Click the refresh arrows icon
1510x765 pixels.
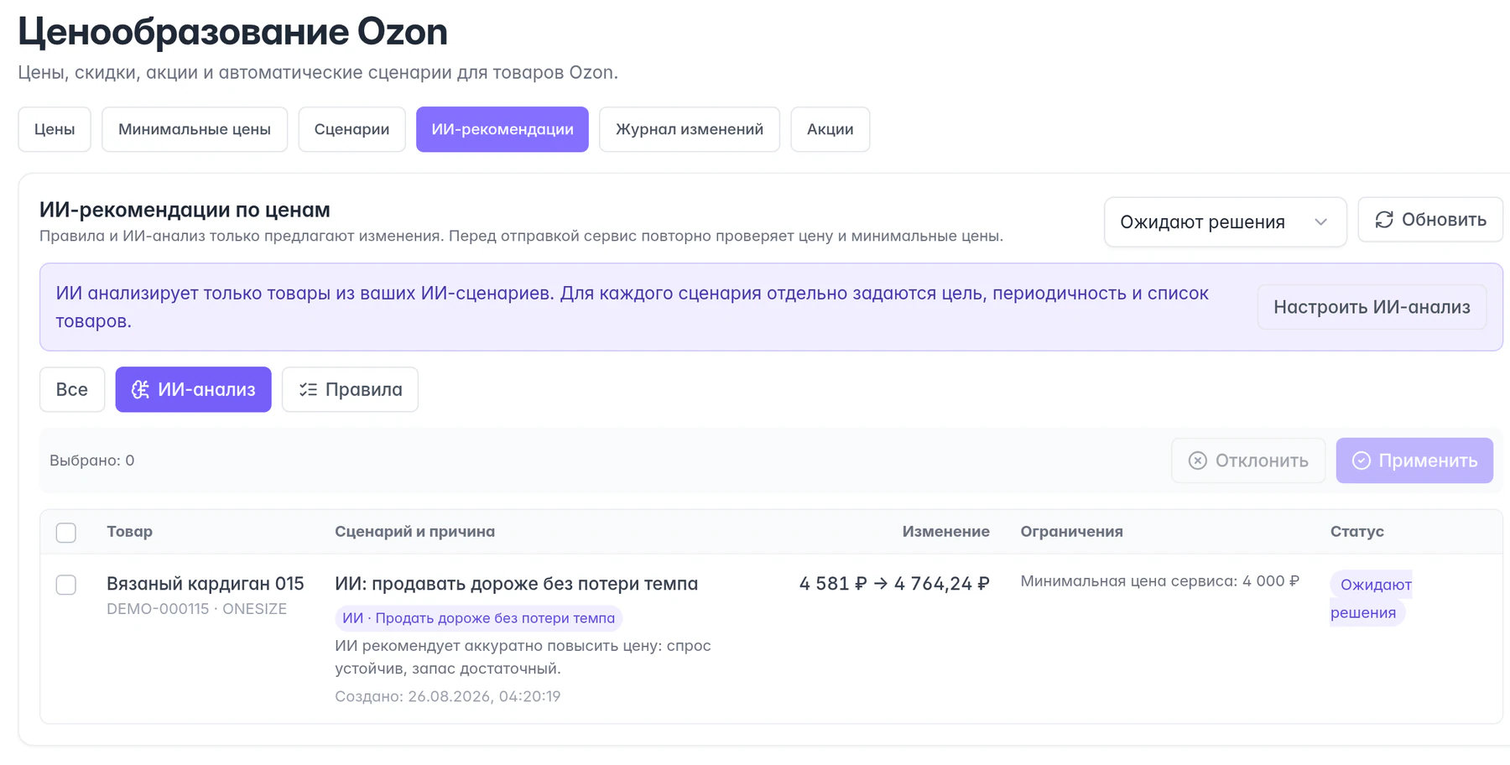pyautogui.click(x=1384, y=220)
